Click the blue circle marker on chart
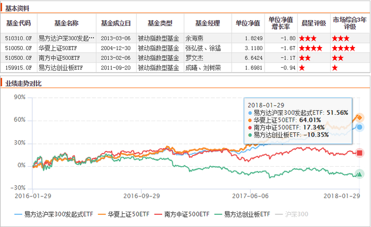Image resolution: width=371 pixels, height=227 pixels. pos(359,128)
